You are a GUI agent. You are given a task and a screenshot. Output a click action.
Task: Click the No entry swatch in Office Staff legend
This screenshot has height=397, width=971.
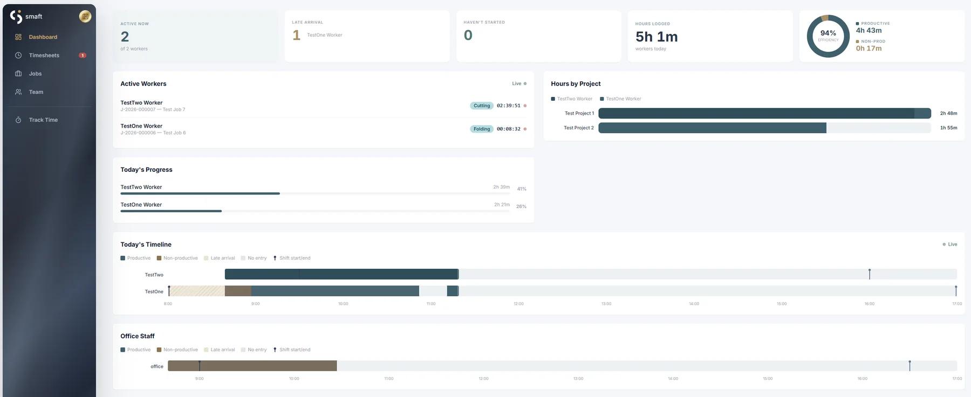[x=243, y=350]
